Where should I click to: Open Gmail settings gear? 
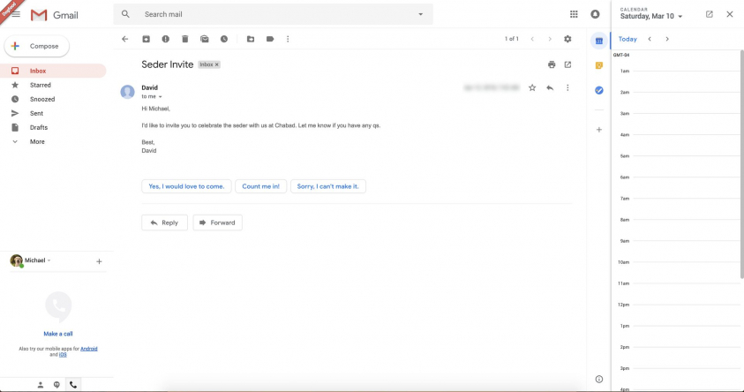pos(567,39)
